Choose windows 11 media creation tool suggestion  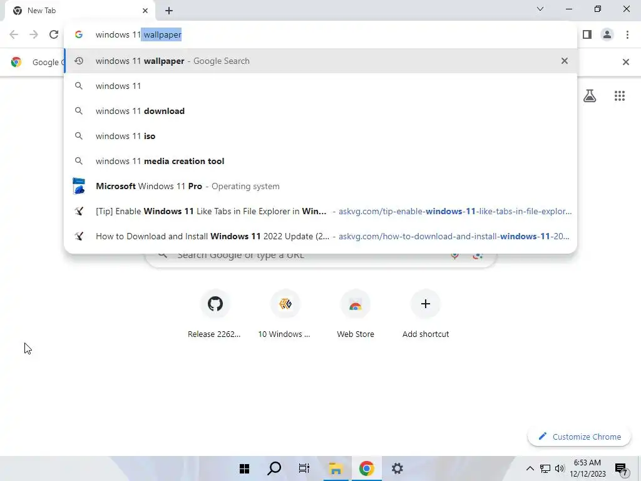click(320, 161)
